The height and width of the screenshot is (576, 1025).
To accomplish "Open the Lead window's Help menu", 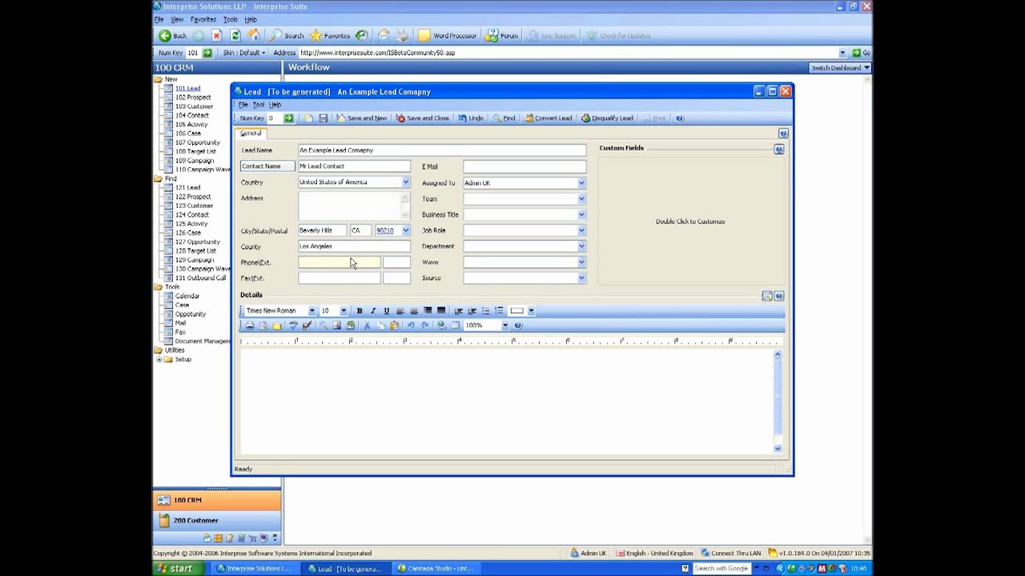I will point(275,105).
